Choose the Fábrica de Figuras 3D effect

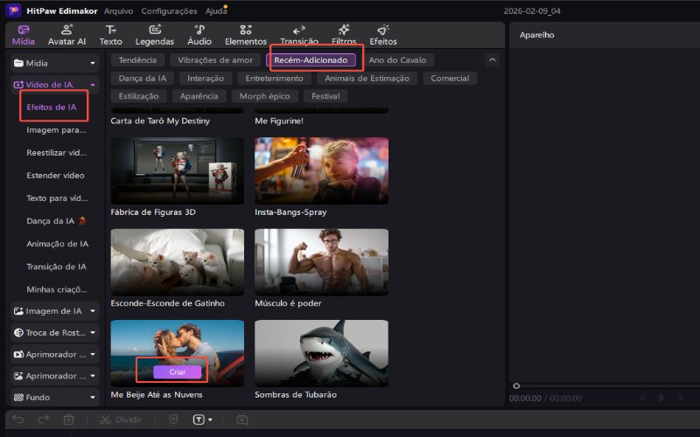point(178,170)
